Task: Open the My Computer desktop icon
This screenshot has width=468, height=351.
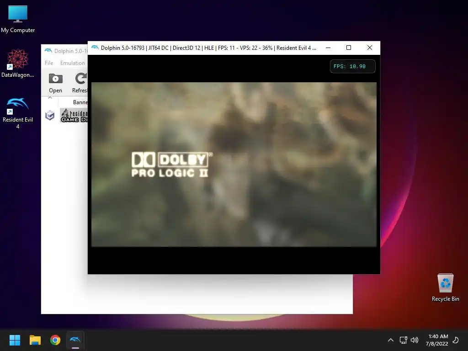Action: click(18, 19)
